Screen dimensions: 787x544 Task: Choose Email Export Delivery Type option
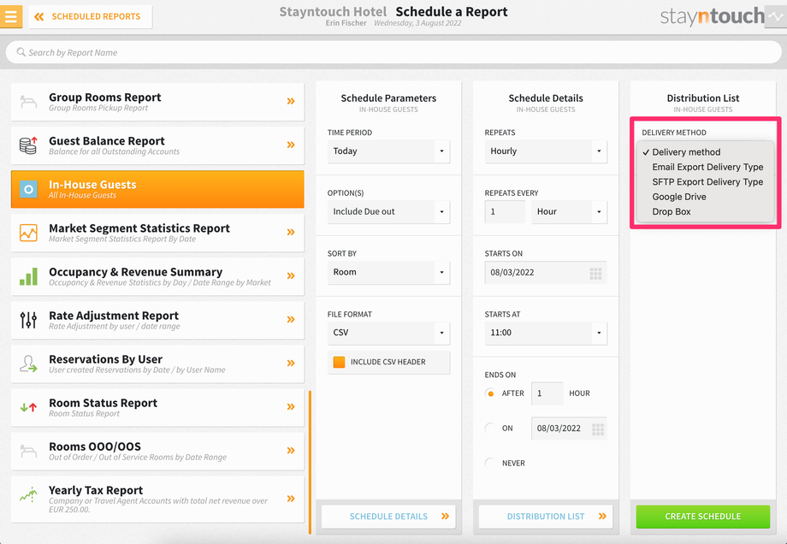(x=705, y=167)
